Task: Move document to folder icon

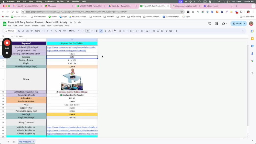Action: pos(75,22)
